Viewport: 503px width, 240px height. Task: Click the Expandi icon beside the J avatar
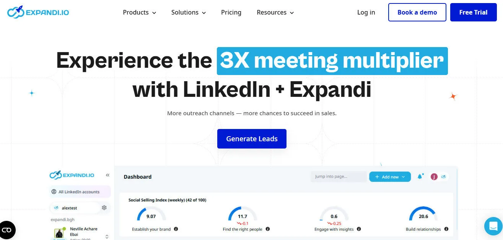[443, 176]
